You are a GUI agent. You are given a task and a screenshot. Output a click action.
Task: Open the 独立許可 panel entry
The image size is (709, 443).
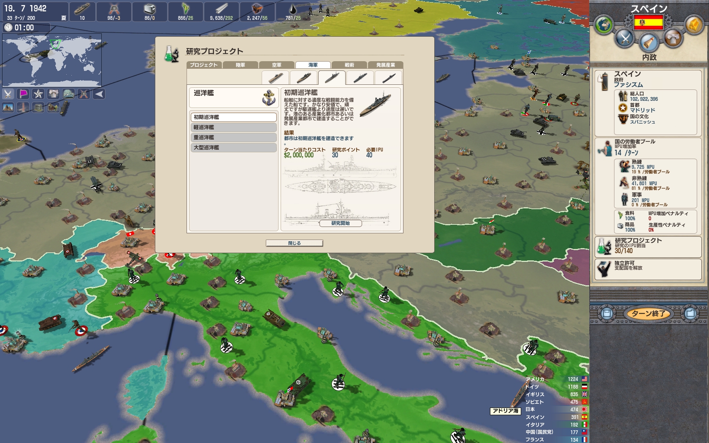(648, 269)
